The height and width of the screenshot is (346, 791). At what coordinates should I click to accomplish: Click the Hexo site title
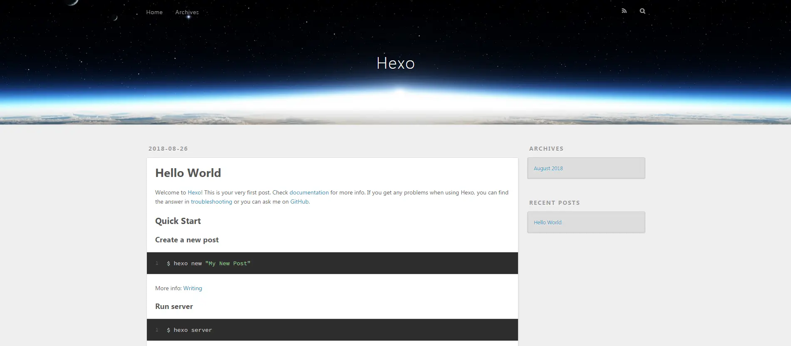tap(396, 63)
